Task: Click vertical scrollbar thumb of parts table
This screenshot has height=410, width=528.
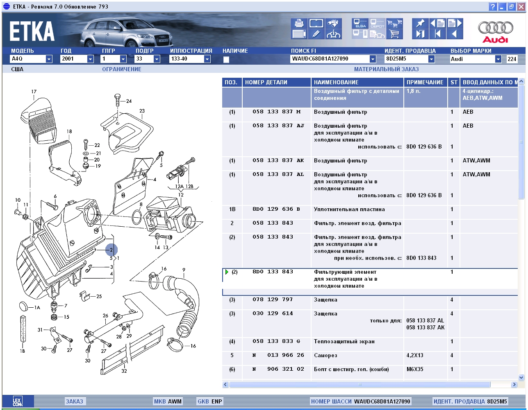Action: coord(521,142)
